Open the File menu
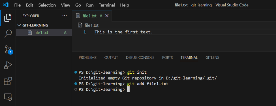Viewport: 276px width, 106px height. click(18, 5)
